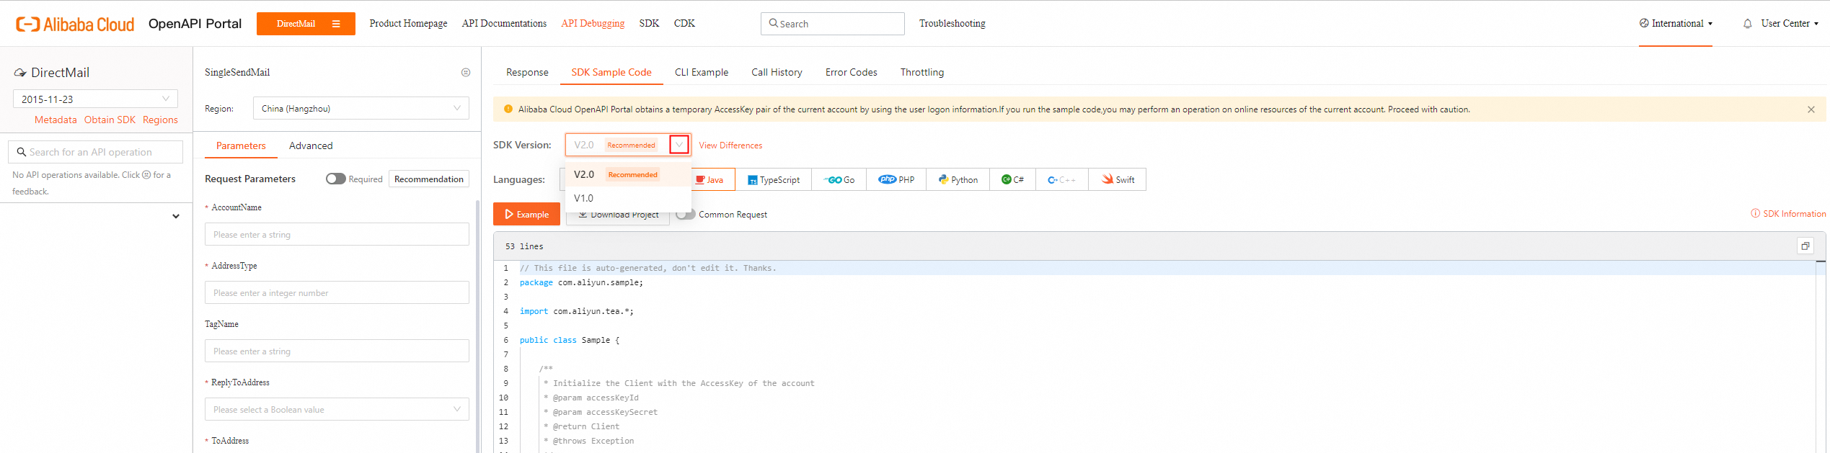Open API Documentations menu item

[x=504, y=24]
